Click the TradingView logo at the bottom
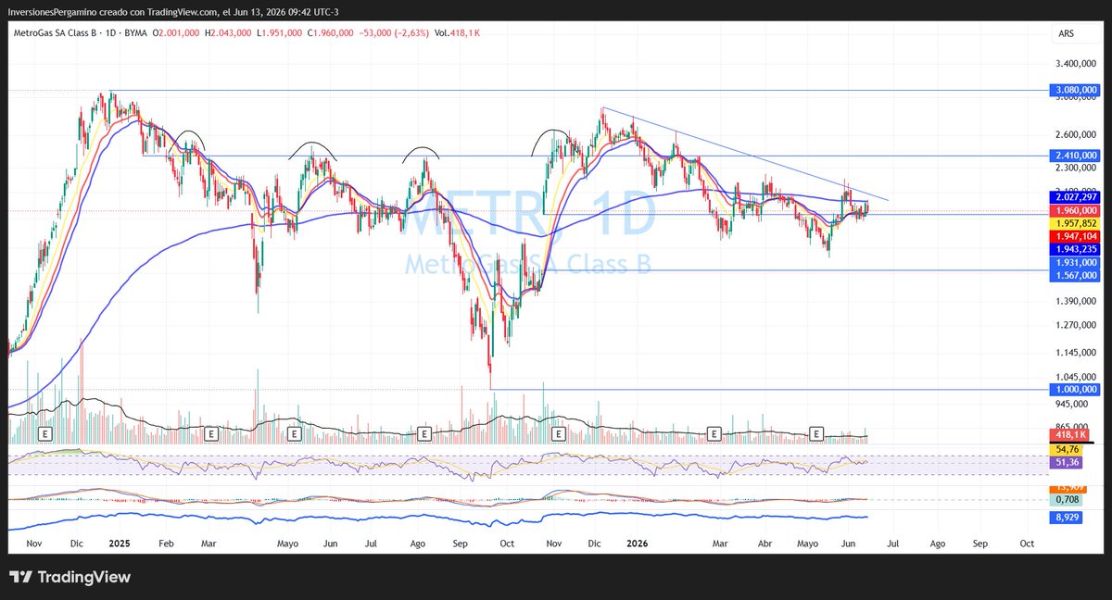Image resolution: width=1112 pixels, height=600 pixels. coord(70,578)
